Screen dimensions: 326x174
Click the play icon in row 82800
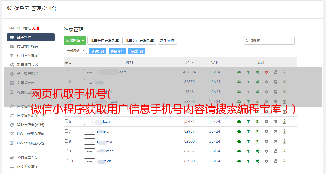(x=266, y=141)
